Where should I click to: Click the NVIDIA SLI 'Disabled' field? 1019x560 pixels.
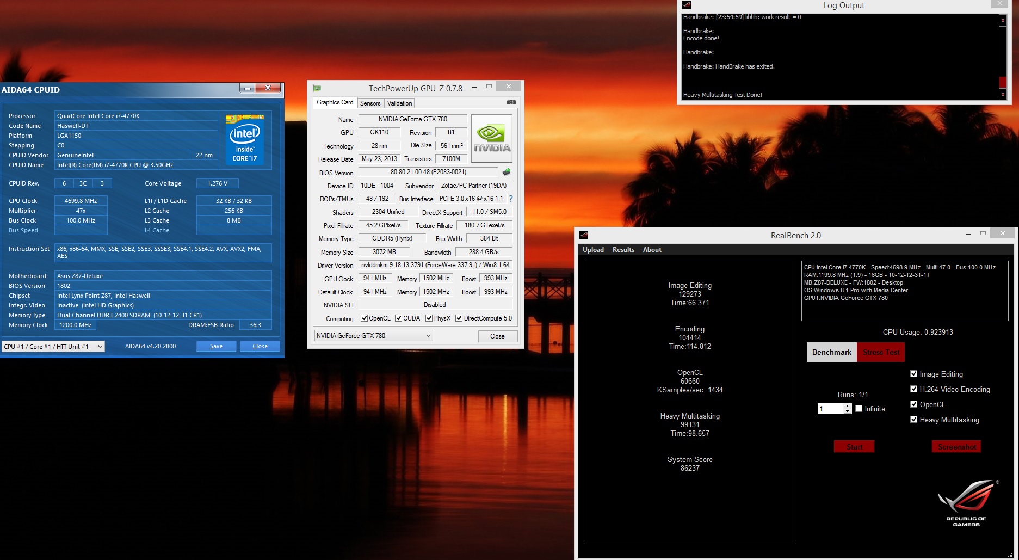(435, 305)
